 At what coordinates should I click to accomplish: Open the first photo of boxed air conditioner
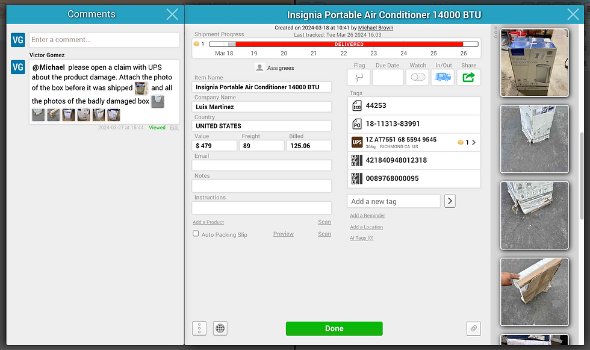[x=535, y=63]
